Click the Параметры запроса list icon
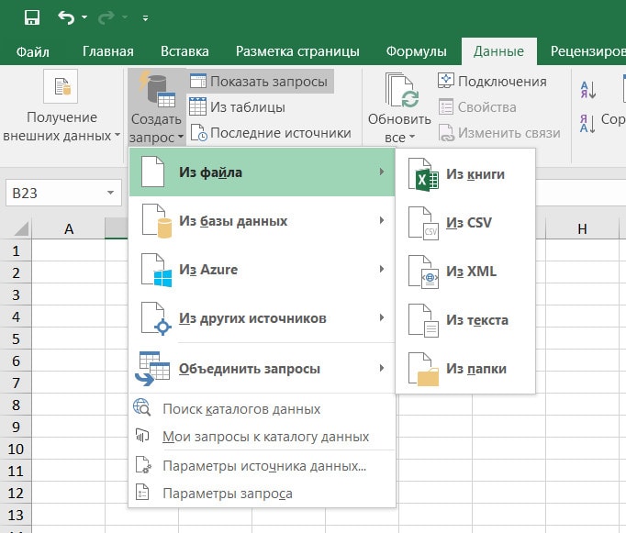 (142, 492)
